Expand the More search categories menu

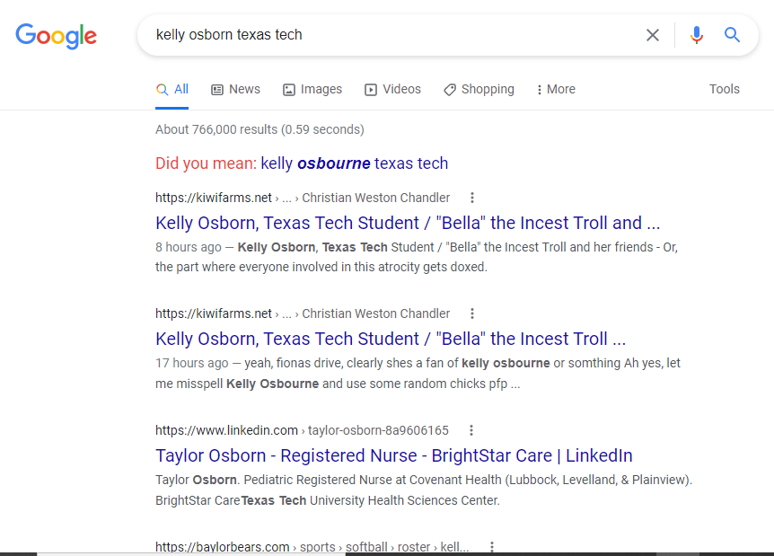pyautogui.click(x=556, y=90)
